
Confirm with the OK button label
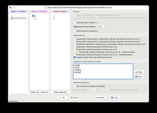[63, 98]
